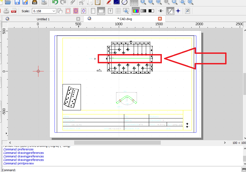Click the Undo arrow icon
This screenshot has height=172, width=246.
pyautogui.click(x=55, y=2)
